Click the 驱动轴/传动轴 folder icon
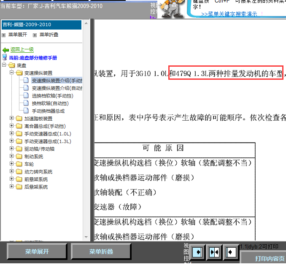Image resolution: width=286 pixels, height=265 pixels. [x=19, y=149]
